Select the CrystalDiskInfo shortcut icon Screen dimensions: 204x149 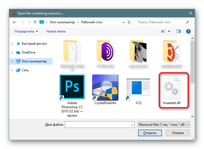click(x=105, y=87)
